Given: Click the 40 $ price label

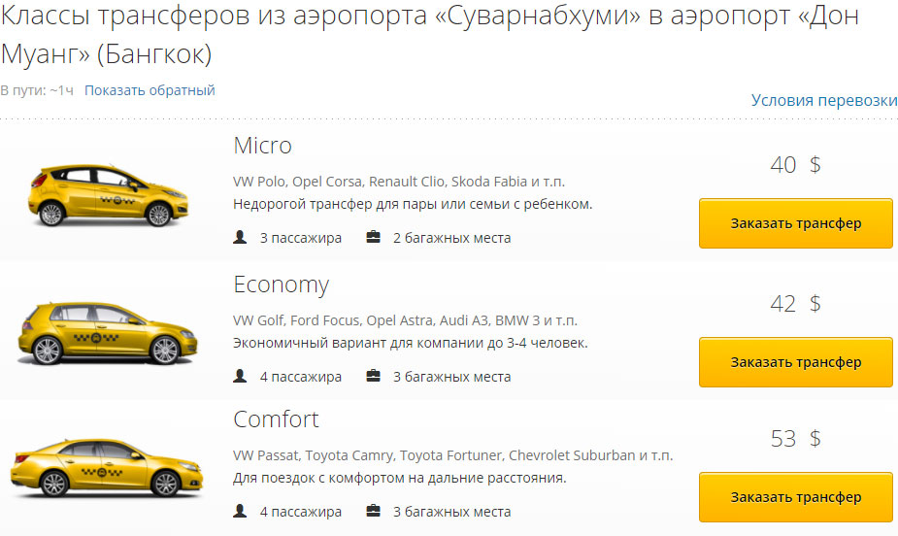Looking at the screenshot, I should pos(795,165).
